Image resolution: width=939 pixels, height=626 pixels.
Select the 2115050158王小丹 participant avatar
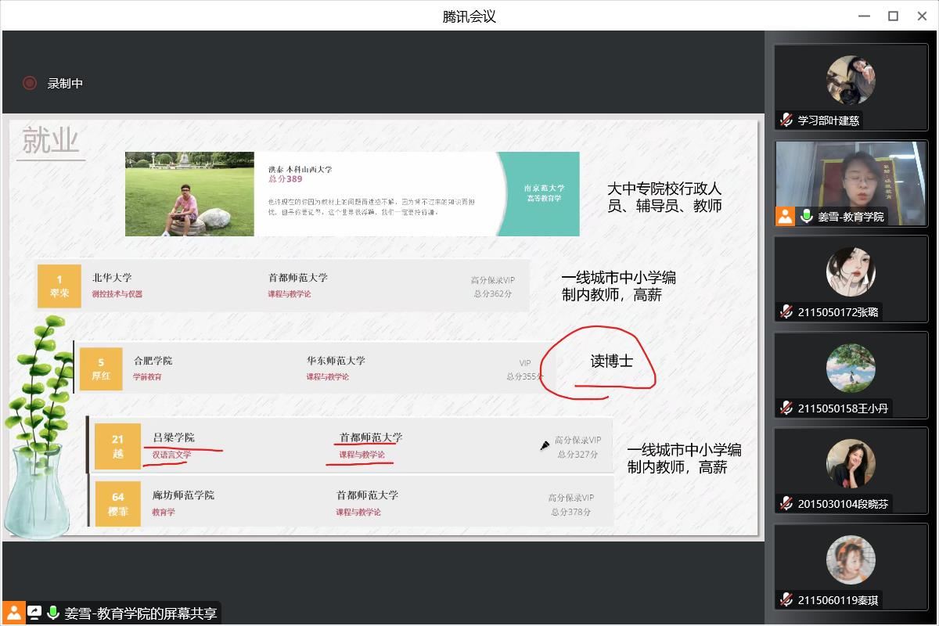pos(851,368)
